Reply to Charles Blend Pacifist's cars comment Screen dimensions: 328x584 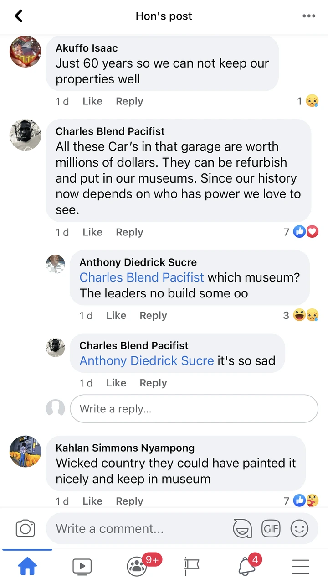[x=129, y=232]
